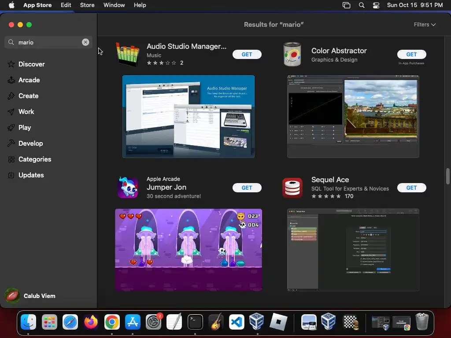The width and height of the screenshot is (451, 338).
Task: Get the Color Abstractor app
Action: click(x=412, y=54)
